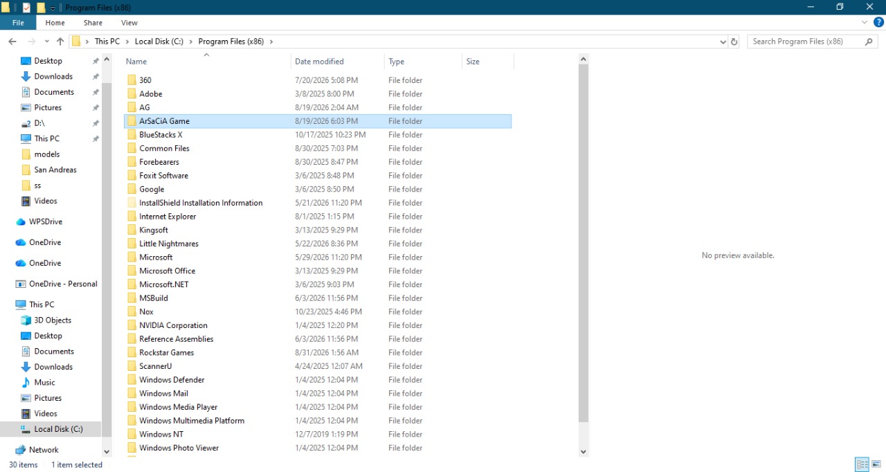Select the Windows Photo Viewer folder
Image resolution: width=886 pixels, height=472 pixels.
[179, 448]
